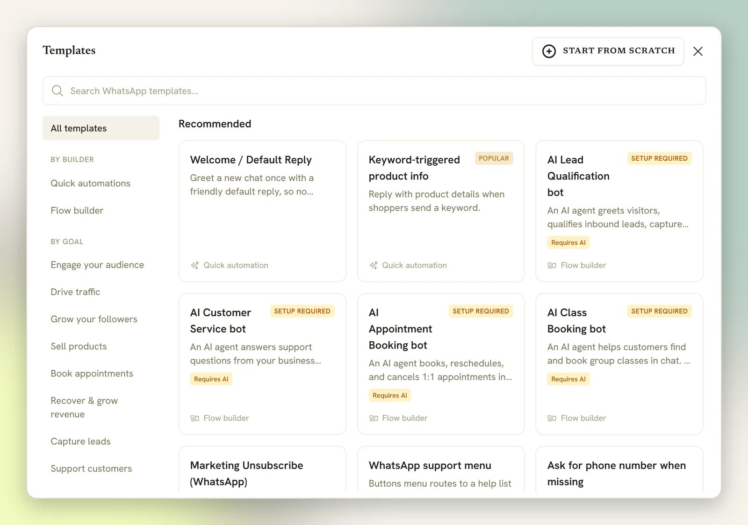Filter by Flow builder in sidebar
The image size is (748, 525).
click(77, 210)
